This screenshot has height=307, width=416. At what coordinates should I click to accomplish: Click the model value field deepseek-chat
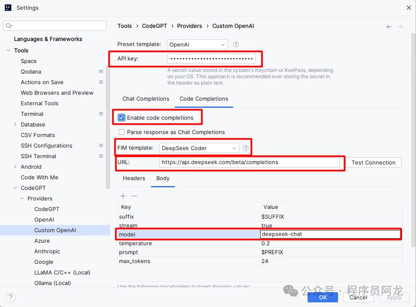pyautogui.click(x=330, y=234)
